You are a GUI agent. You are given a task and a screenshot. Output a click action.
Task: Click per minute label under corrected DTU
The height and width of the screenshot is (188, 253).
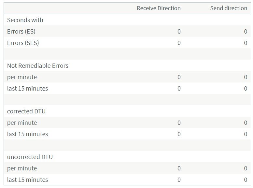click(22, 123)
